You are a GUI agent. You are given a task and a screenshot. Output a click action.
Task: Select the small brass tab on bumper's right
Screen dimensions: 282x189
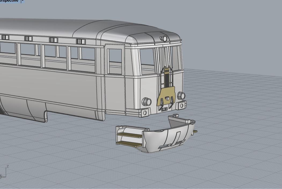coord(195,132)
